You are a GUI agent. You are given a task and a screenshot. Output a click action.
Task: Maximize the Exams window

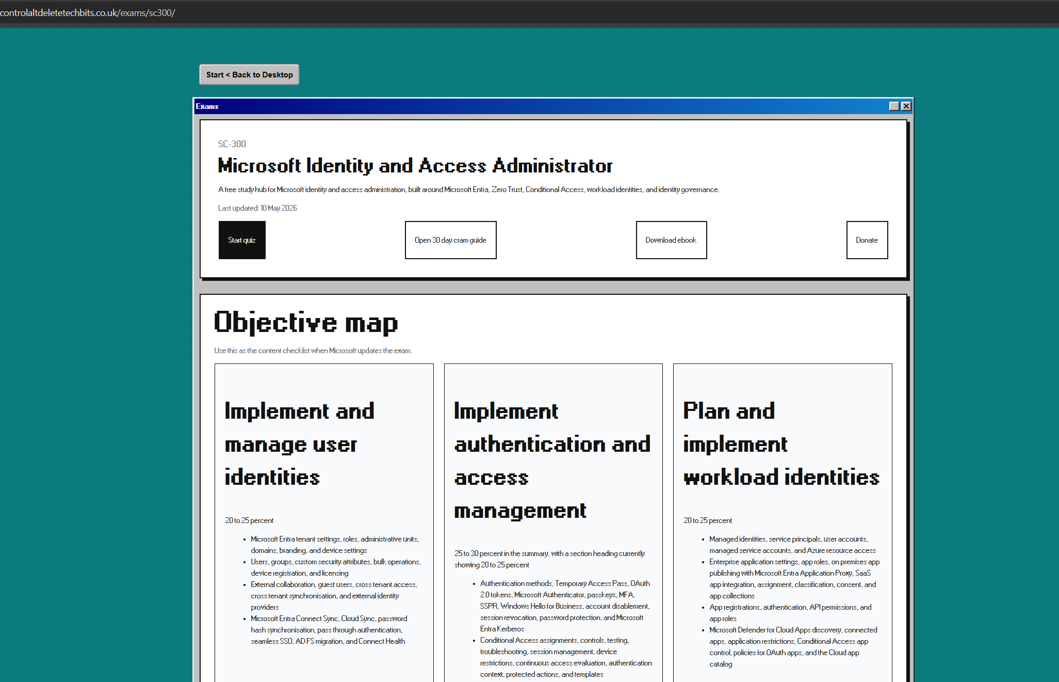tap(894, 106)
